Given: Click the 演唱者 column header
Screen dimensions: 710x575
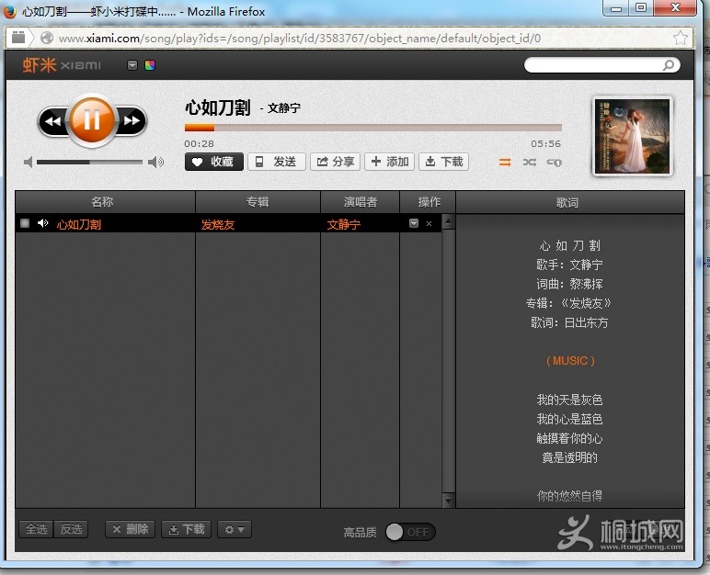Looking at the screenshot, I should tap(360, 202).
